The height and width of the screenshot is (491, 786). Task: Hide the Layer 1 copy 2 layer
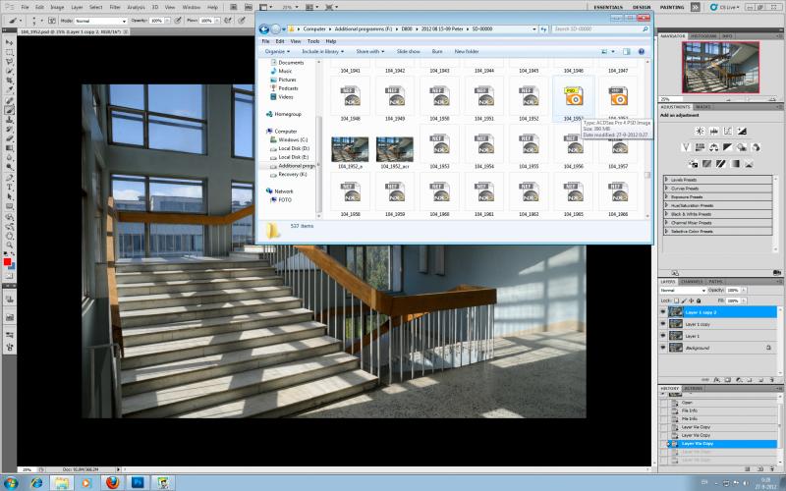662,312
